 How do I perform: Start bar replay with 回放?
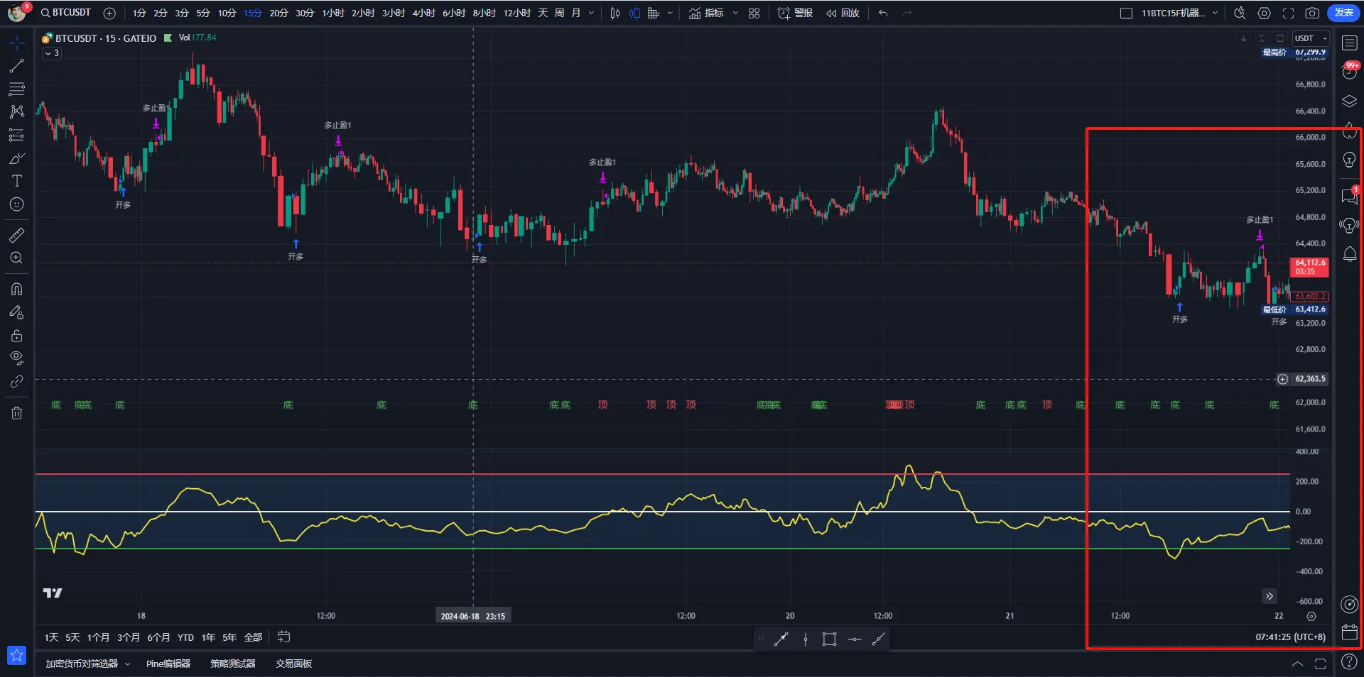(x=843, y=13)
